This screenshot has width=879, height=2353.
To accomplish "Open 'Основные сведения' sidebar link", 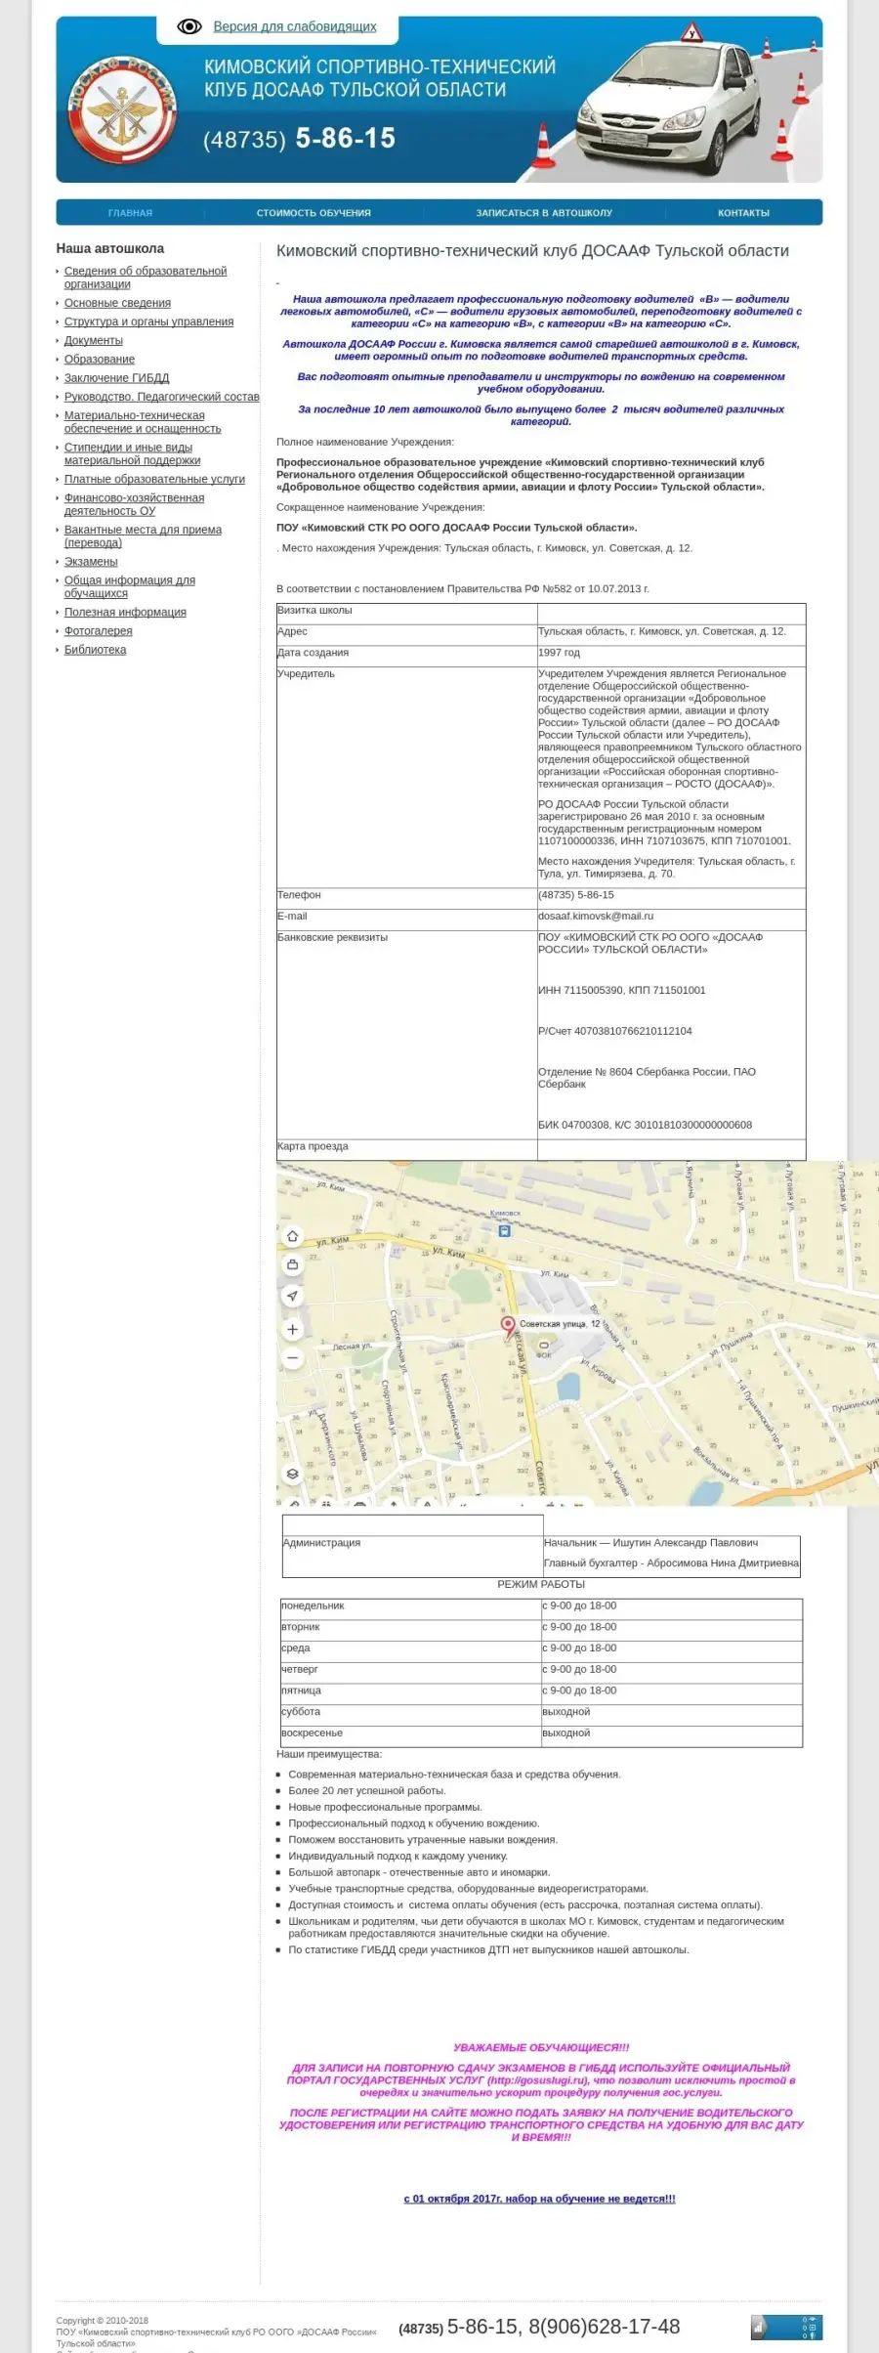I will pyautogui.click(x=117, y=303).
